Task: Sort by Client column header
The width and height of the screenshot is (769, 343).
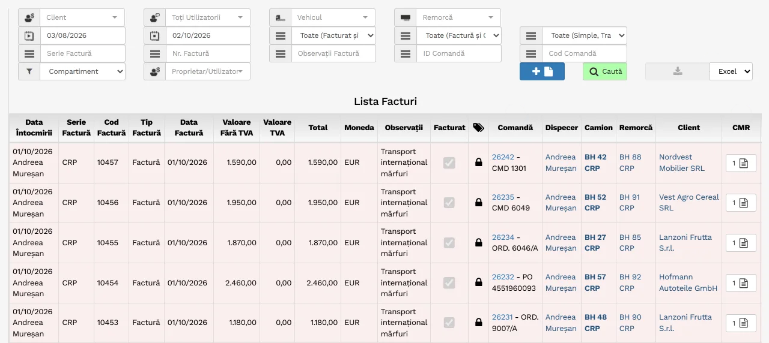Action: [688, 127]
